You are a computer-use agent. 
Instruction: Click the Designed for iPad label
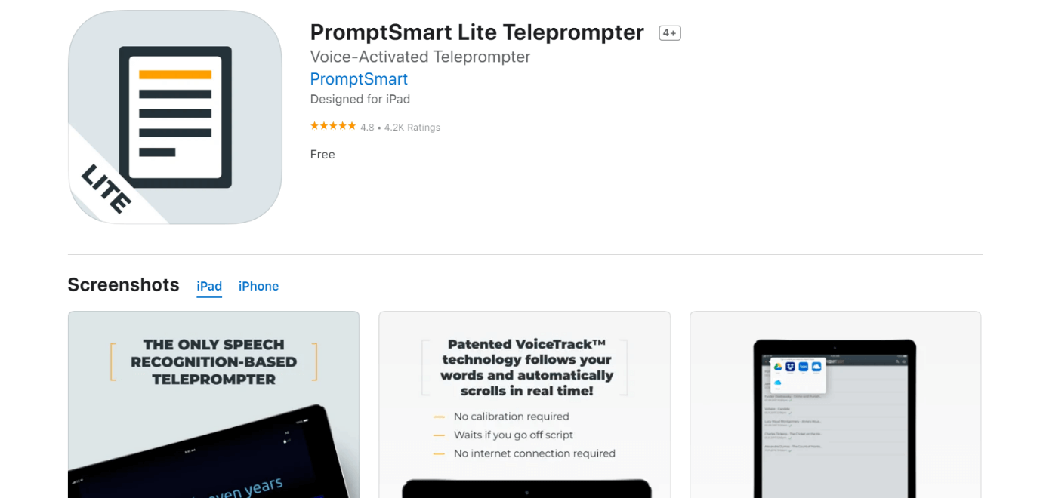click(x=360, y=99)
